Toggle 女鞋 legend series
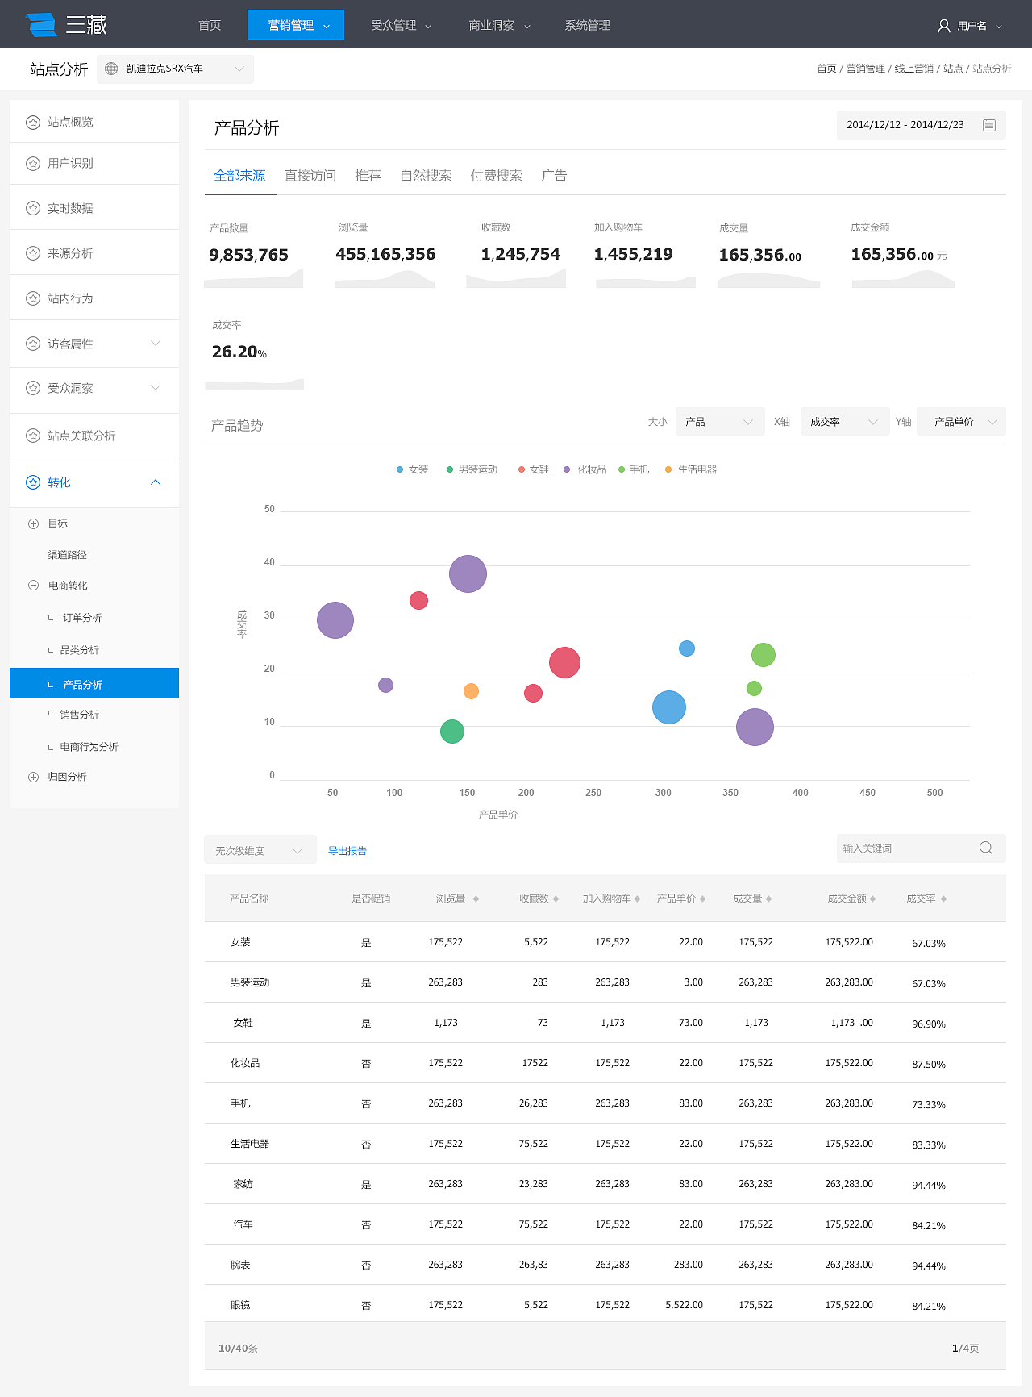1032x1397 pixels. tap(533, 469)
